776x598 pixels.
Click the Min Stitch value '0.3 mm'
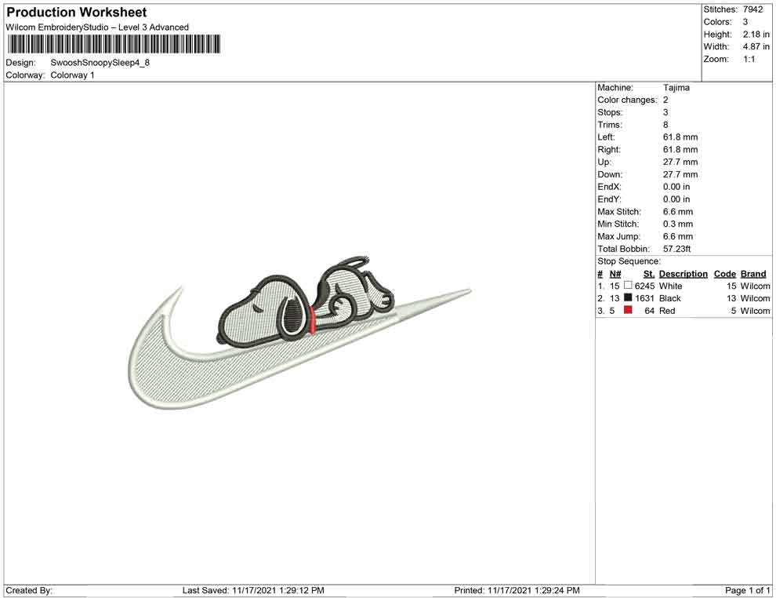pyautogui.click(x=678, y=224)
